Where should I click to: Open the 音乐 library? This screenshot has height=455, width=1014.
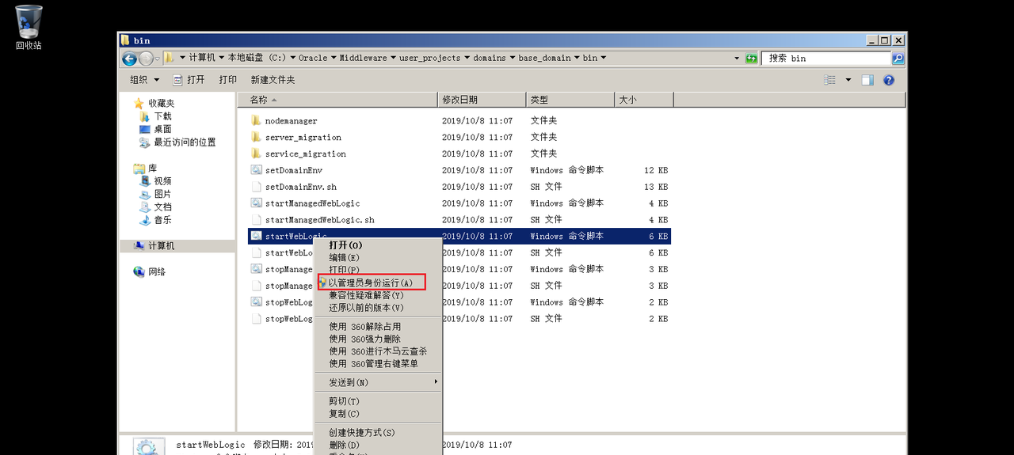coord(162,220)
